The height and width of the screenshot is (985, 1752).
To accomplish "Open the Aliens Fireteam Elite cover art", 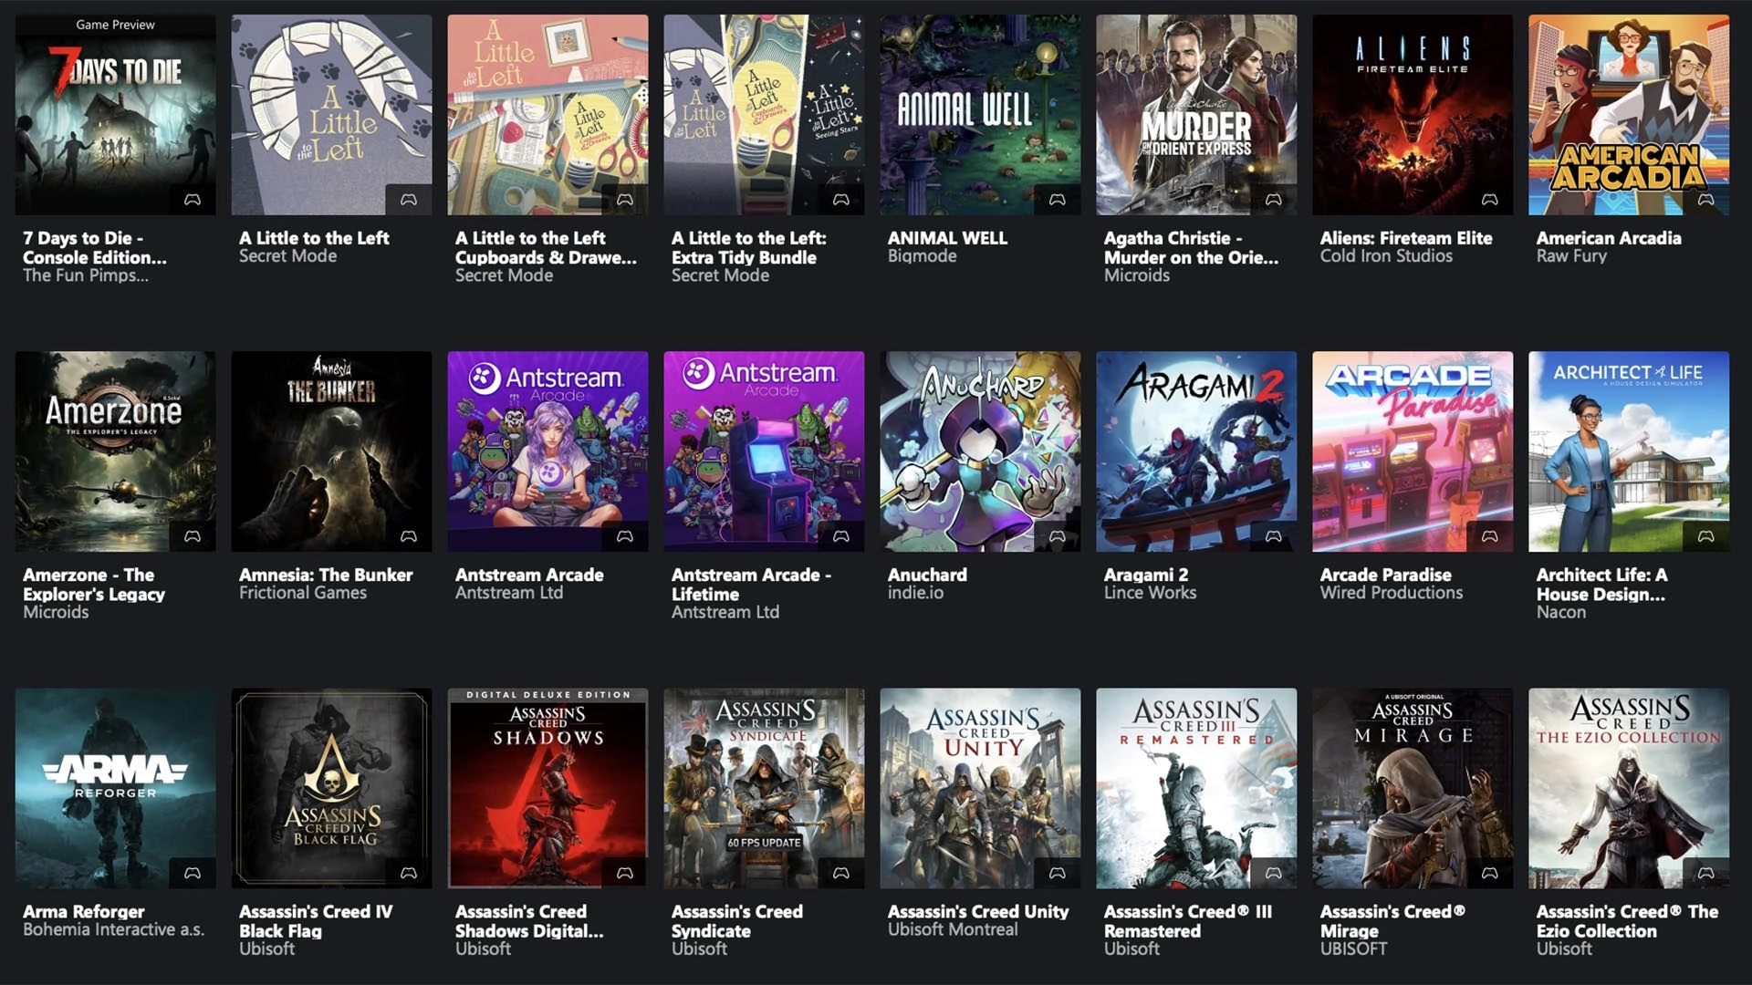I will pos(1413,115).
